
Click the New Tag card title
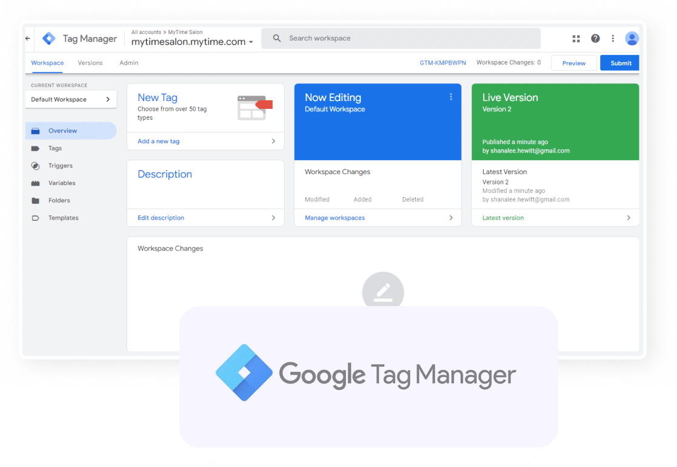click(157, 97)
